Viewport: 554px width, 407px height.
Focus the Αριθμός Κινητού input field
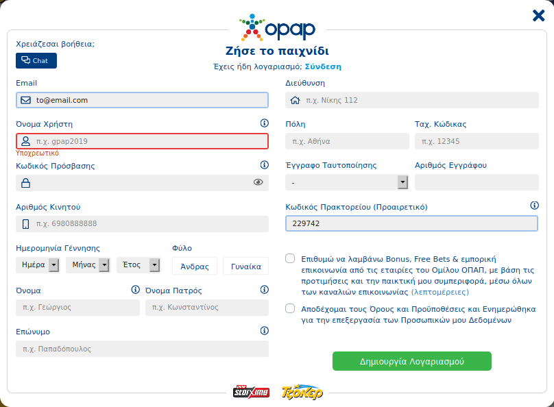coord(142,224)
